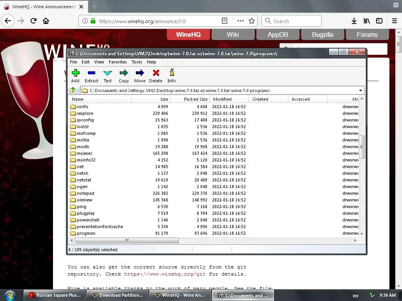Viewport: 402px width, 301px height.
Task: Open the View menu in 7-Zip
Action: (x=99, y=62)
